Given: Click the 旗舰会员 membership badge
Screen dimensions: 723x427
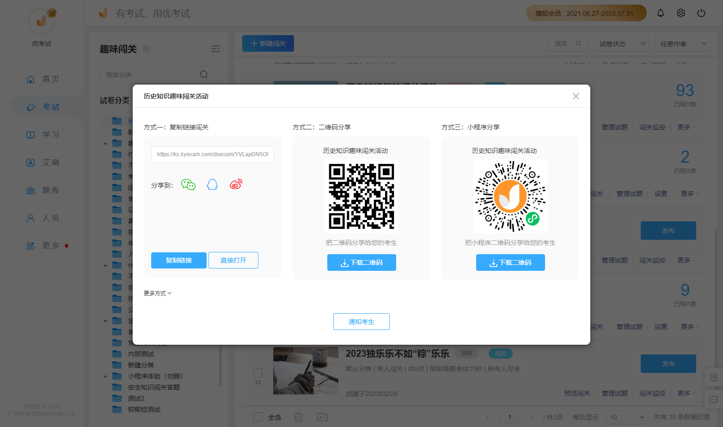Looking at the screenshot, I should click(586, 13).
